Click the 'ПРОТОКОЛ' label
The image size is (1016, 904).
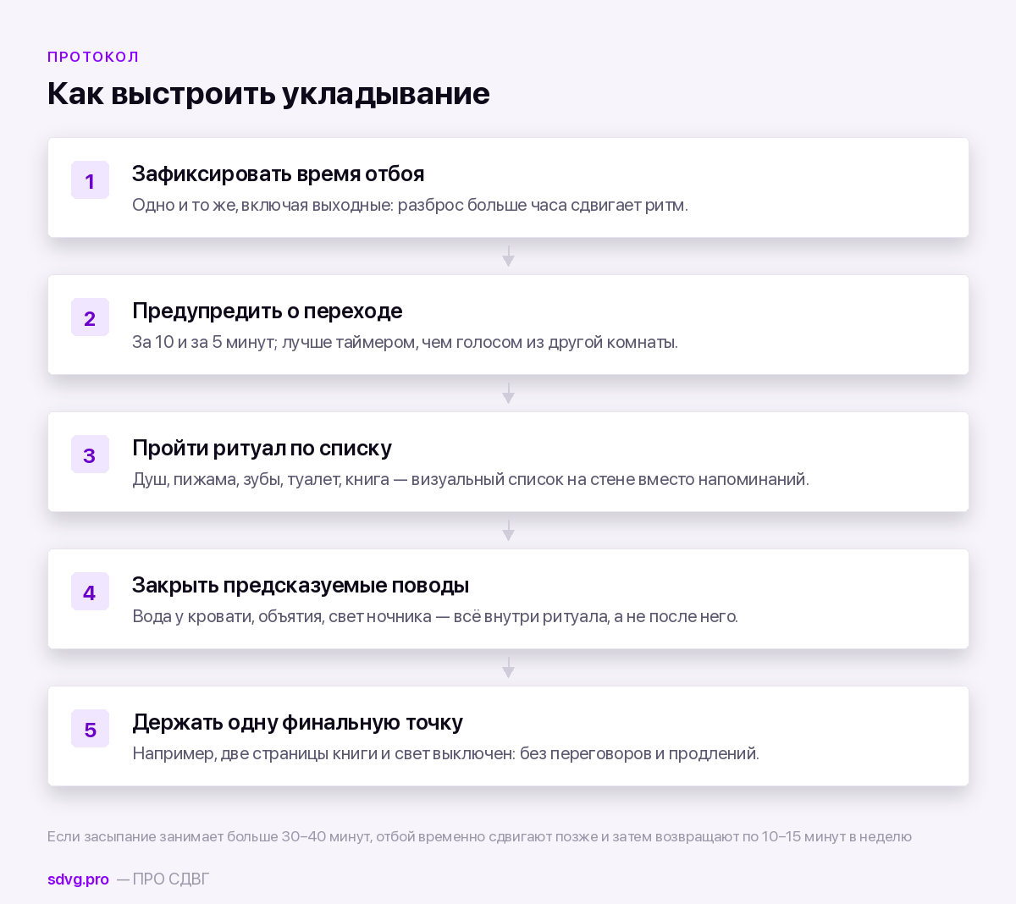tap(93, 57)
